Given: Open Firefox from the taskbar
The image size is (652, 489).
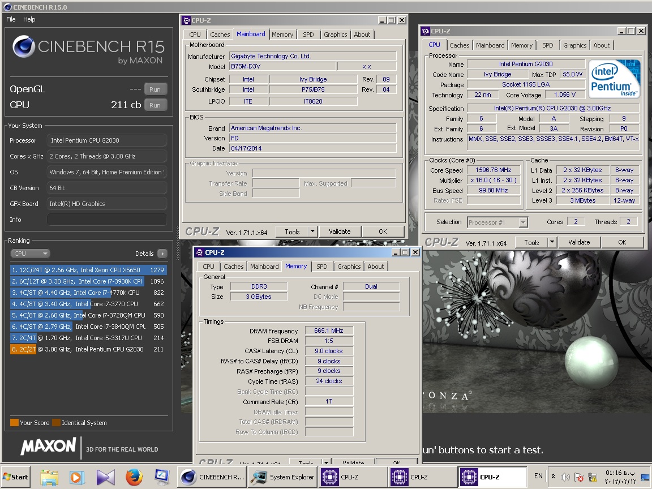Looking at the screenshot, I should 134,477.
